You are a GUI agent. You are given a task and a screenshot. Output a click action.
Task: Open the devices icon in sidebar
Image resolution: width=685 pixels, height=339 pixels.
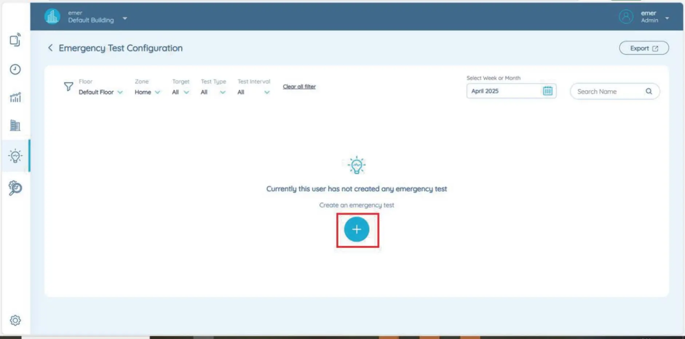click(15, 40)
